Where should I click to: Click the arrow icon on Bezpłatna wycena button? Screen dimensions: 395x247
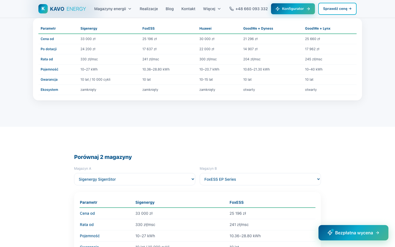[x=377, y=233]
